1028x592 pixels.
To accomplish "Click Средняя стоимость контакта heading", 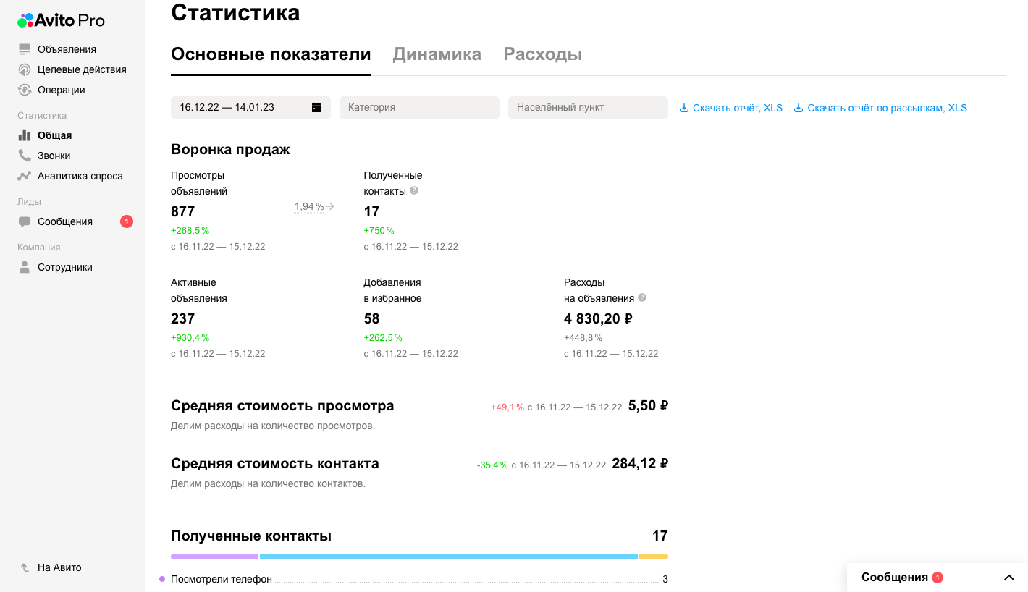I will click(x=275, y=463).
